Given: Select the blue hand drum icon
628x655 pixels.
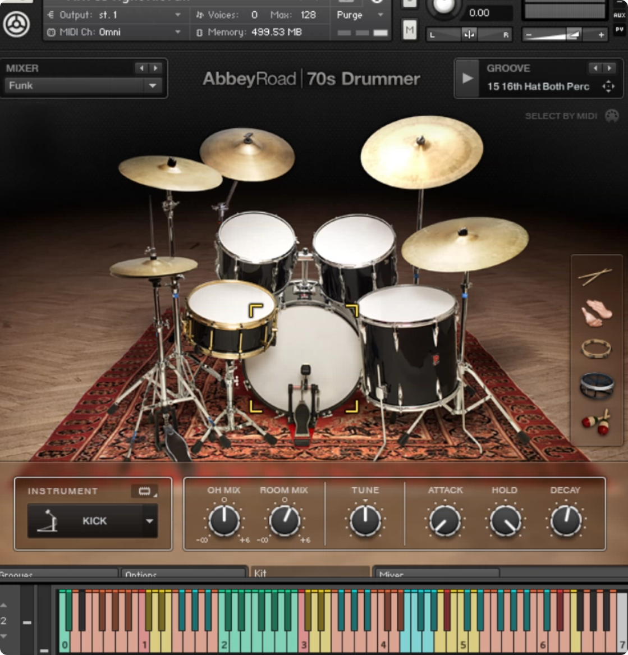Looking at the screenshot, I should pos(597,384).
